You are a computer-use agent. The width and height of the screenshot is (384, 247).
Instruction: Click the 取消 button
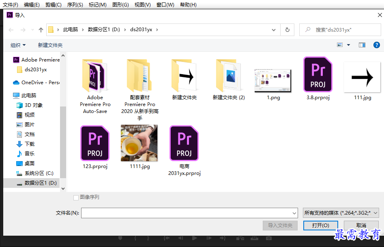click(361, 225)
